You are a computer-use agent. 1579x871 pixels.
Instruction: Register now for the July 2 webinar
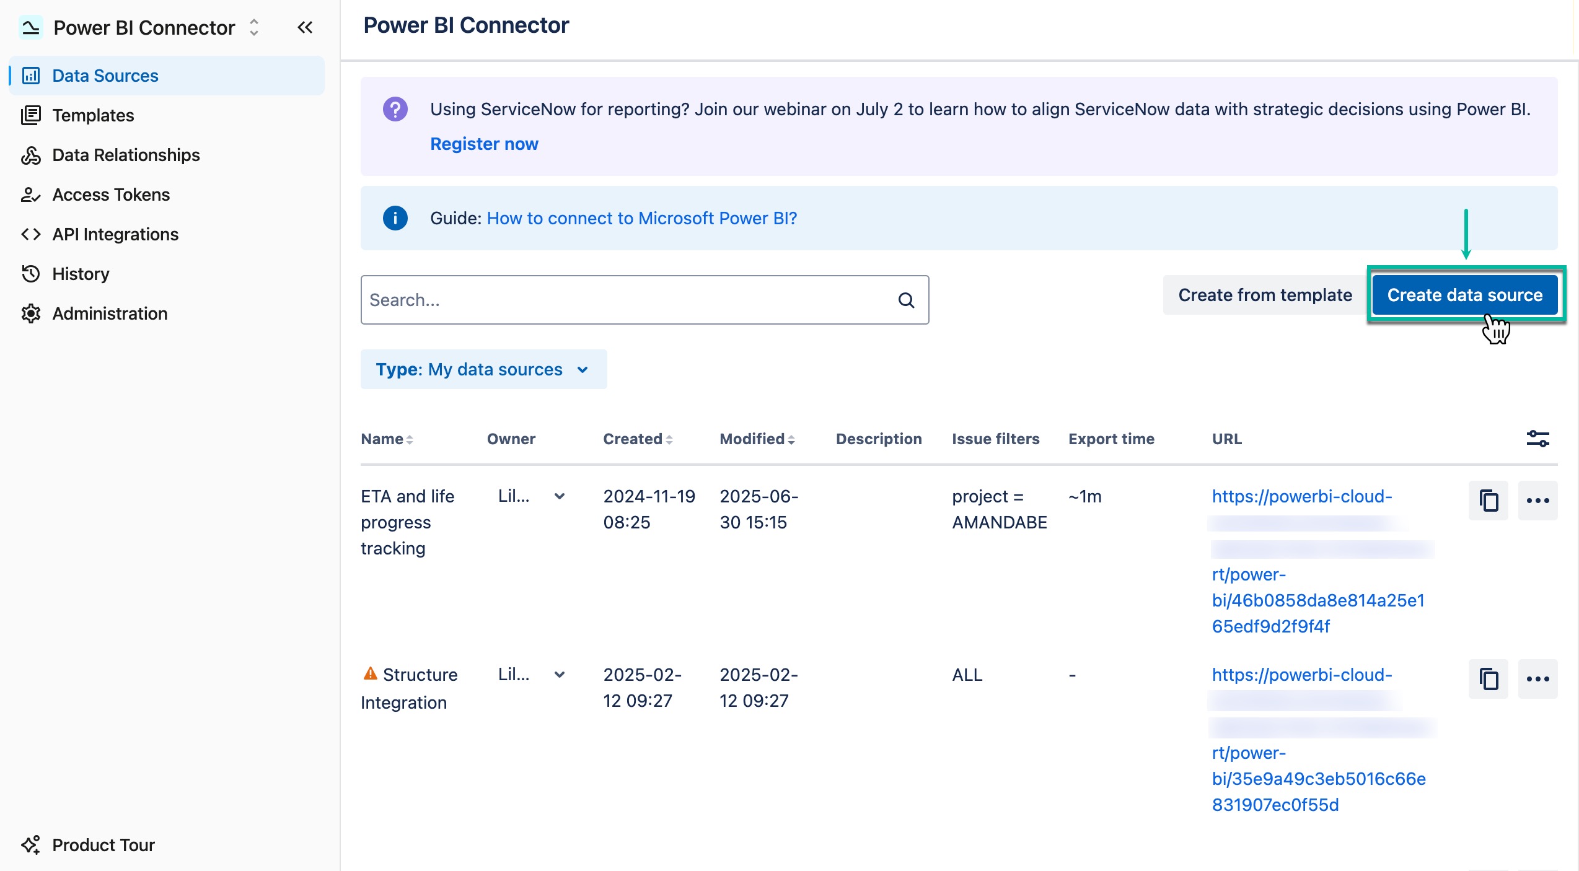click(x=485, y=144)
